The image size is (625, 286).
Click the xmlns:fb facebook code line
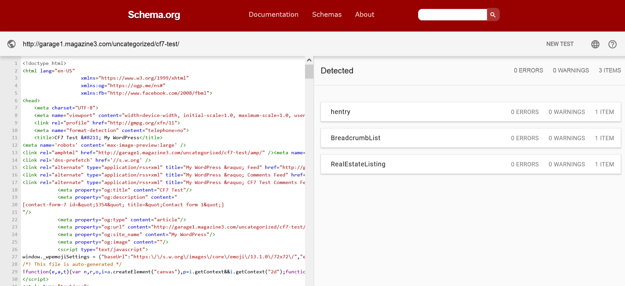pos(146,93)
